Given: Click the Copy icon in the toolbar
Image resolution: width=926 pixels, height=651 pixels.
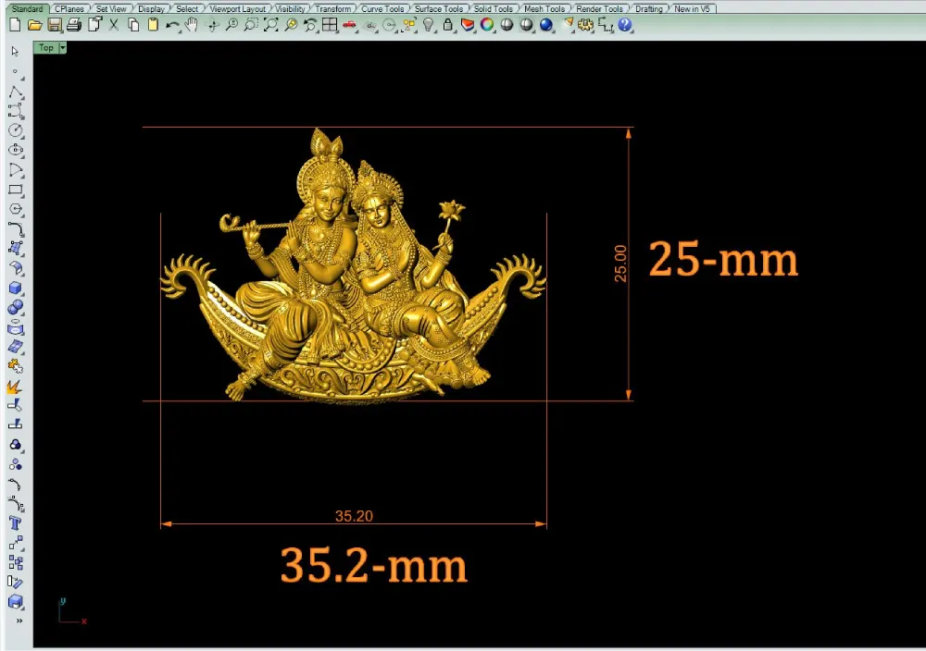Looking at the screenshot, I should point(133,25).
